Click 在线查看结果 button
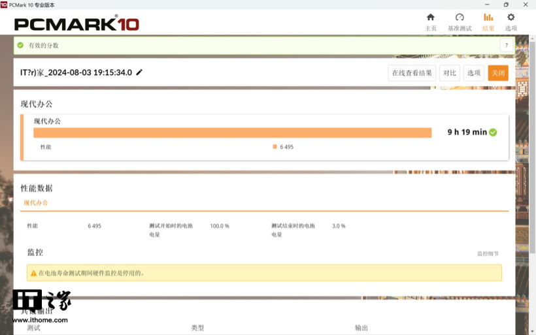 point(412,73)
